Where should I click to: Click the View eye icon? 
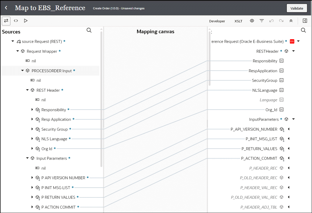tap(252, 21)
